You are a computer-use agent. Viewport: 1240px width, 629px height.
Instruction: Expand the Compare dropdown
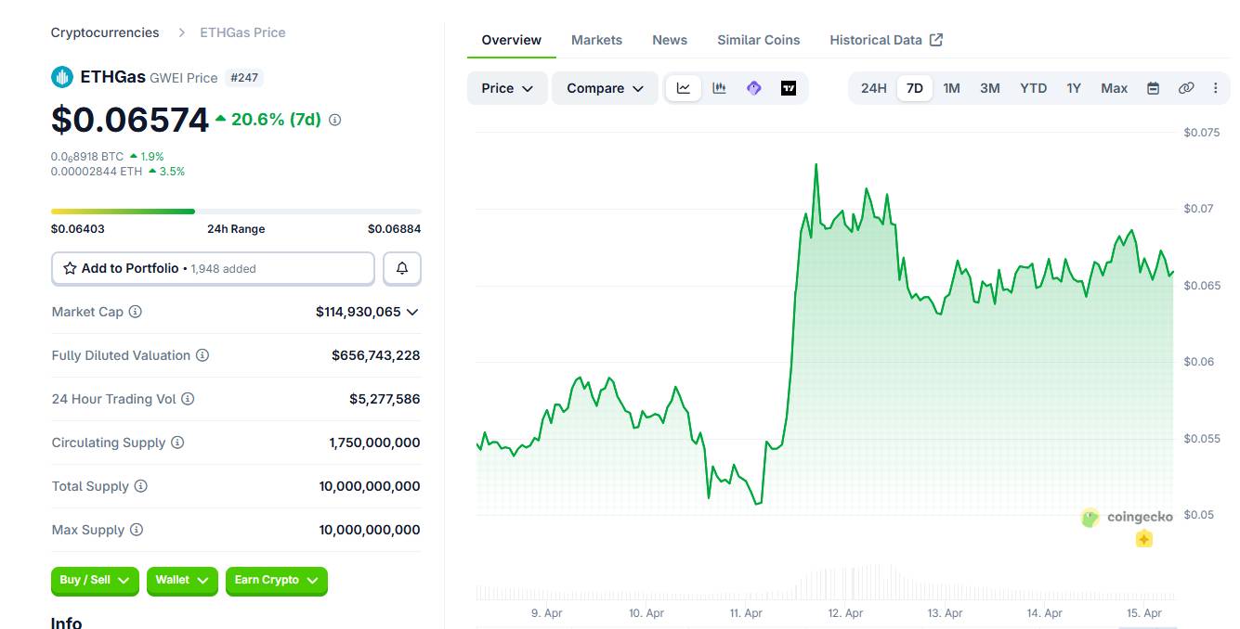604,88
